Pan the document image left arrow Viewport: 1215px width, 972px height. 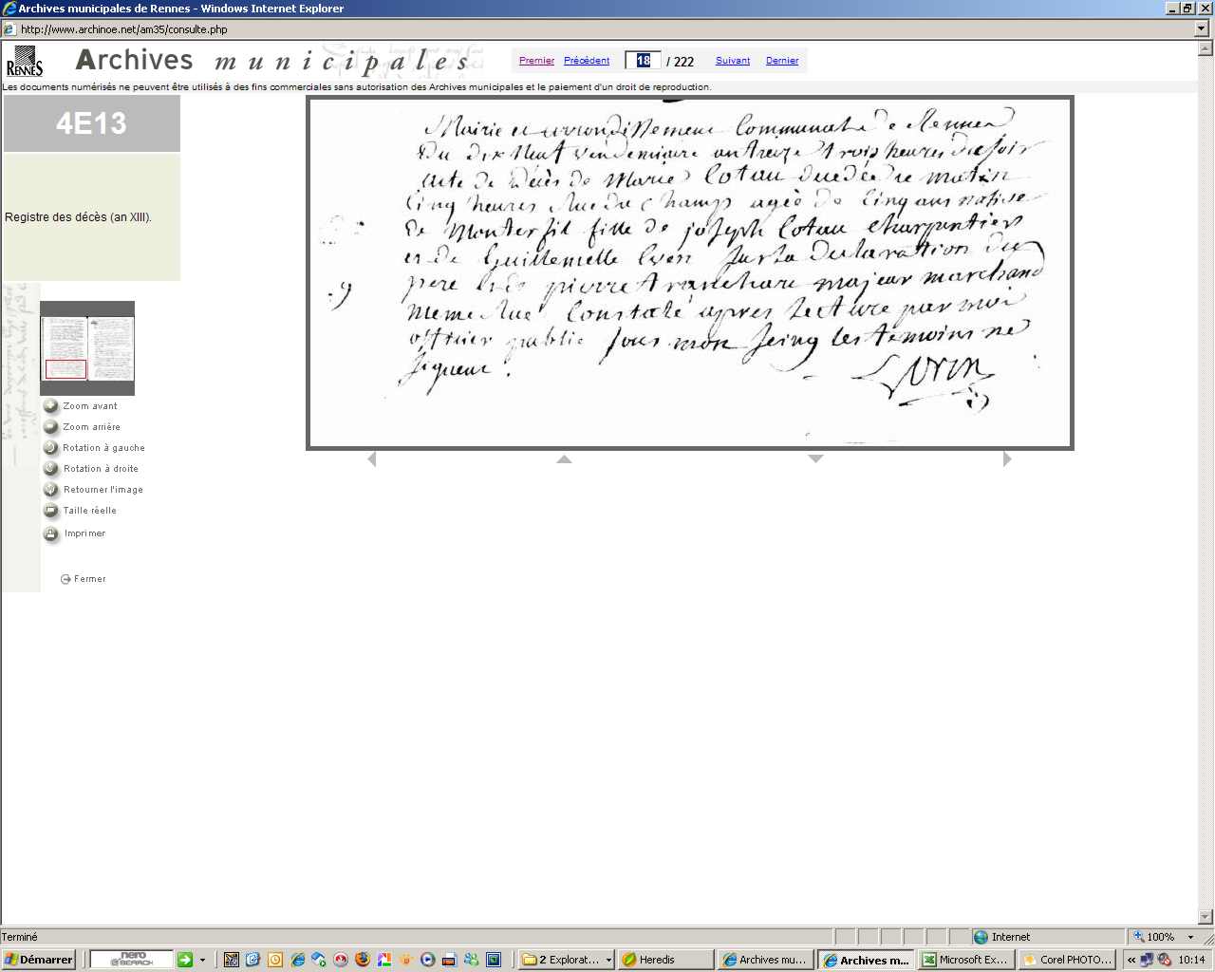point(371,459)
